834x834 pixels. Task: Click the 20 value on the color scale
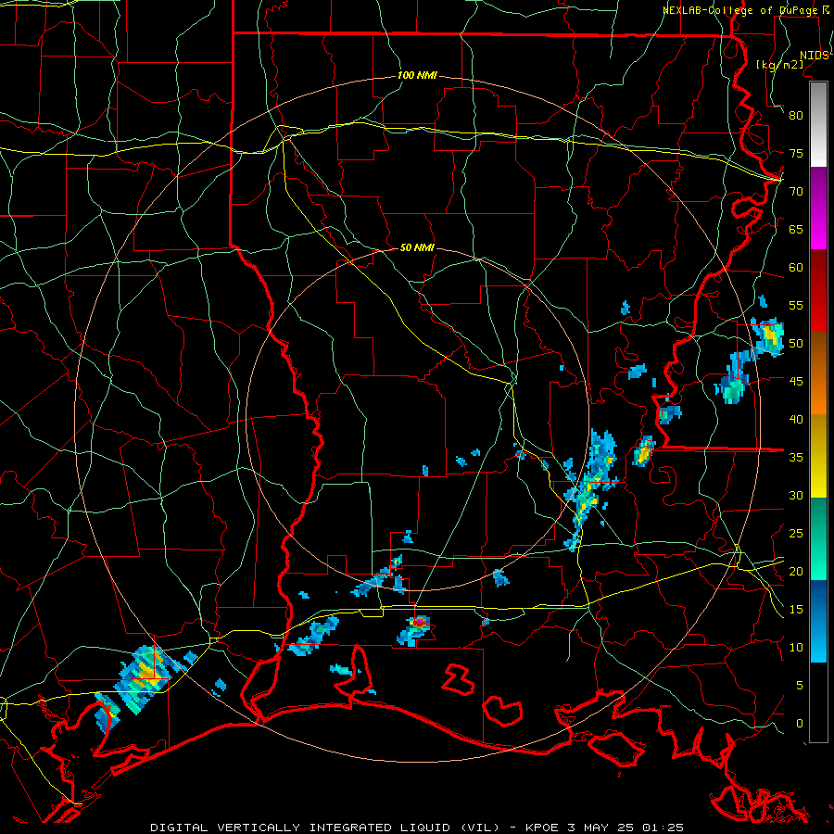click(x=796, y=572)
